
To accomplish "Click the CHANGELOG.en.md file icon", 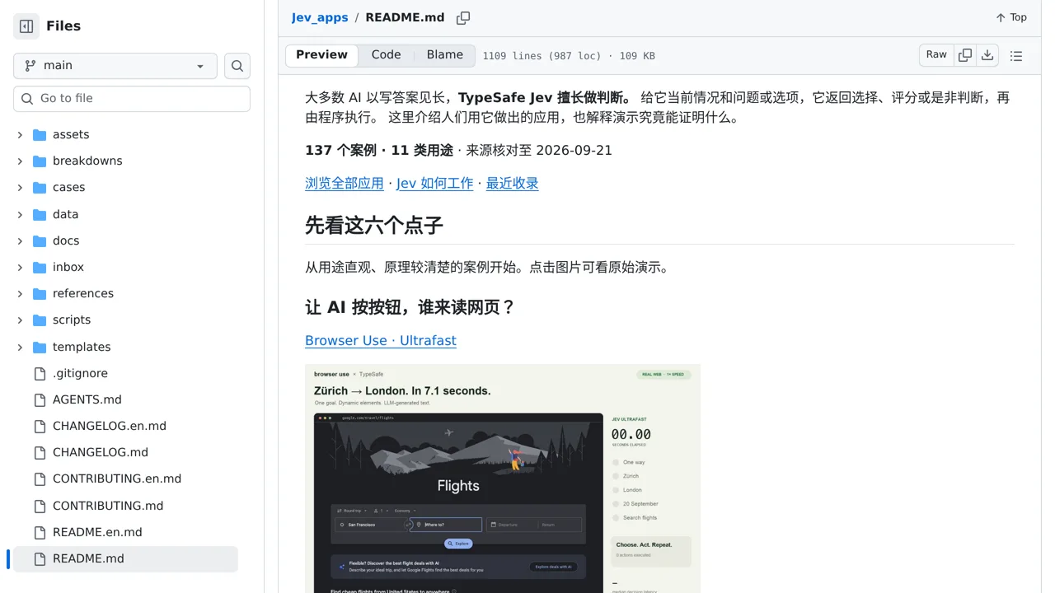I will [x=40, y=426].
